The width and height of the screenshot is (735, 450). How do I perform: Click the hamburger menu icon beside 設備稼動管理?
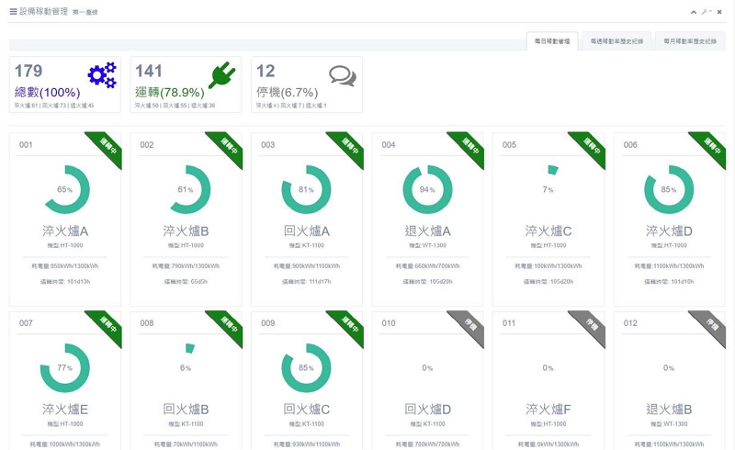[13, 11]
